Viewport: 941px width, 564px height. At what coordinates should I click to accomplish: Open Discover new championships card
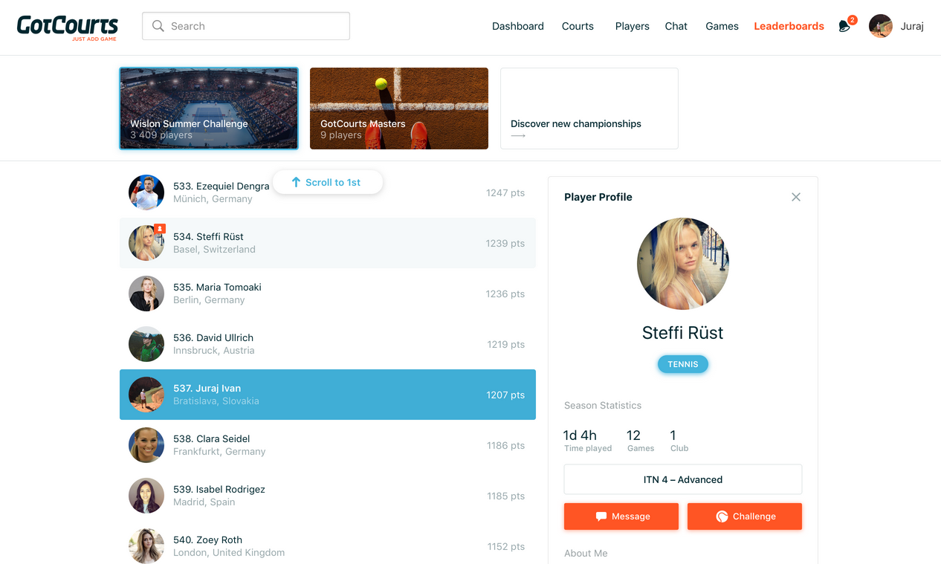coord(589,108)
